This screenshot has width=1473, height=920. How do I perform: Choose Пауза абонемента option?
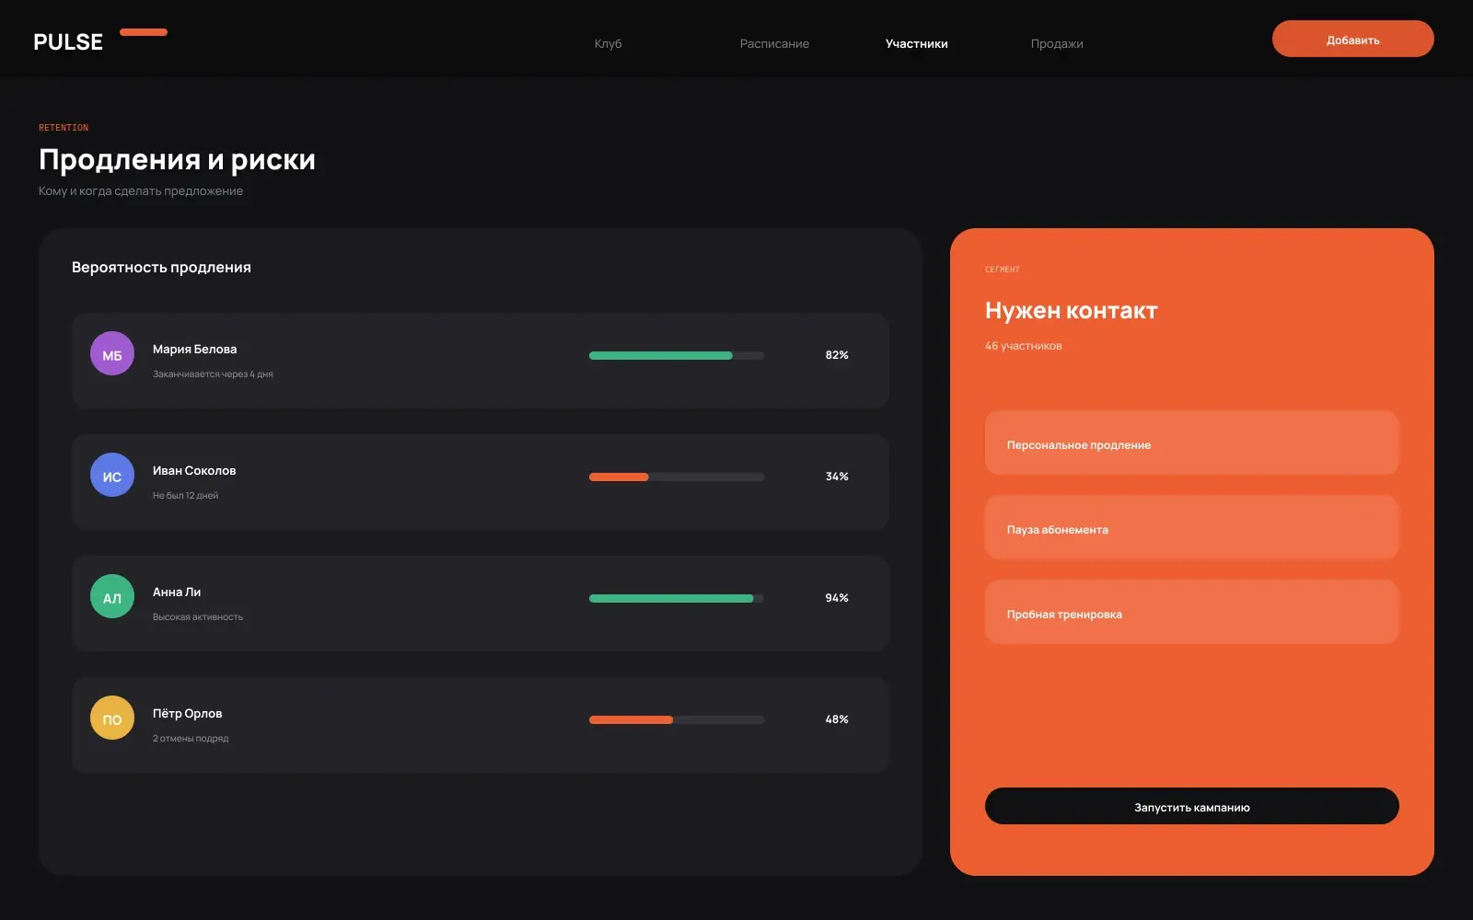[x=1191, y=527]
